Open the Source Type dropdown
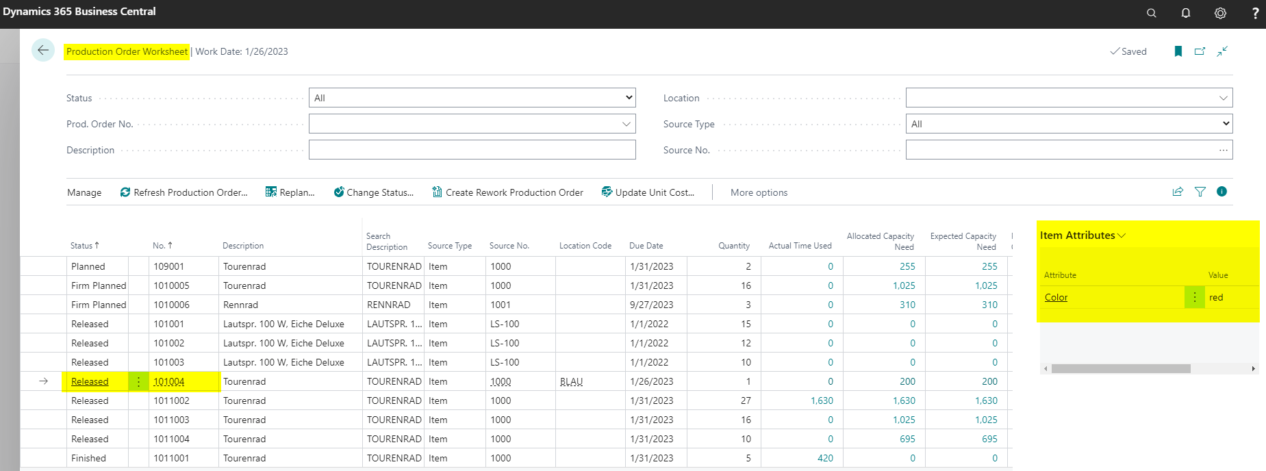1266x471 pixels. [x=1069, y=124]
